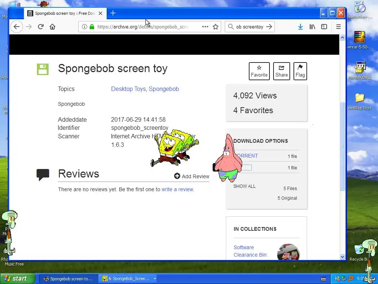
Task: Follow the 'write a review' link
Action: (x=177, y=189)
